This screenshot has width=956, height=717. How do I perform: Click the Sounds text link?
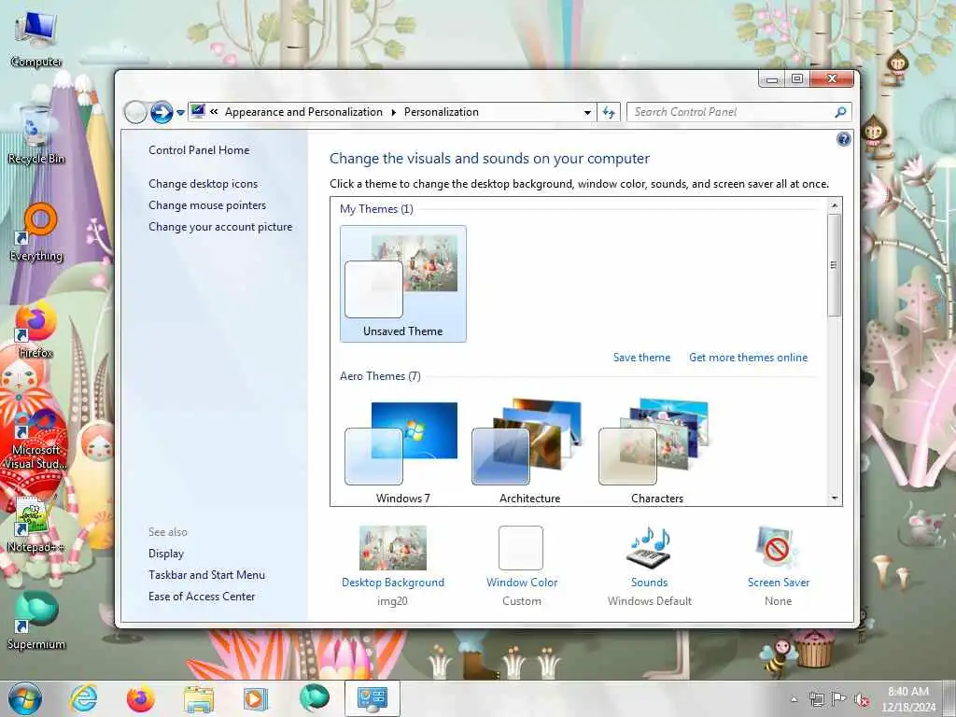[x=650, y=583]
